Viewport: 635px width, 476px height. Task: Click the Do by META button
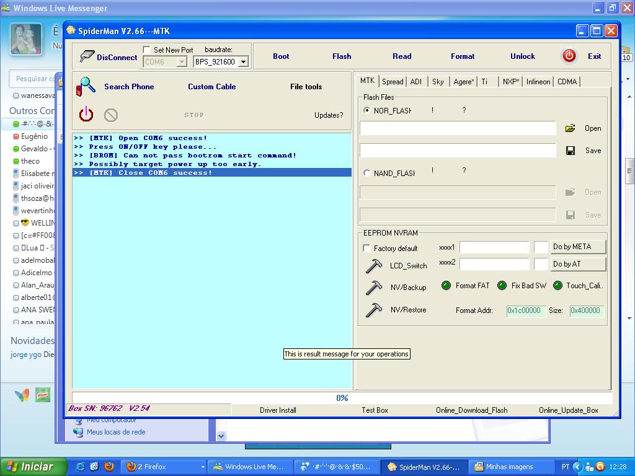point(578,247)
